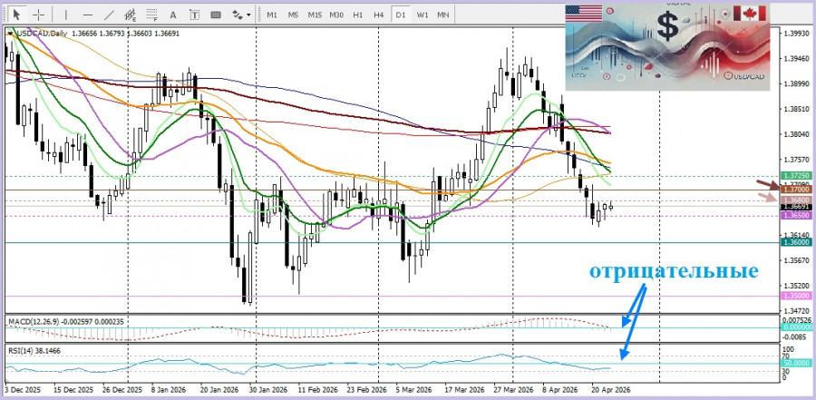The height and width of the screenshot is (400, 816).
Task: Click the 1.38040 price scale value
Action: click(x=796, y=134)
